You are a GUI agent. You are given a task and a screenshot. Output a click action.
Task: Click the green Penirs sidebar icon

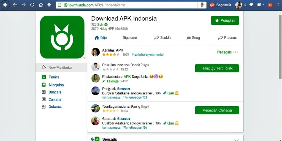point(44,77)
